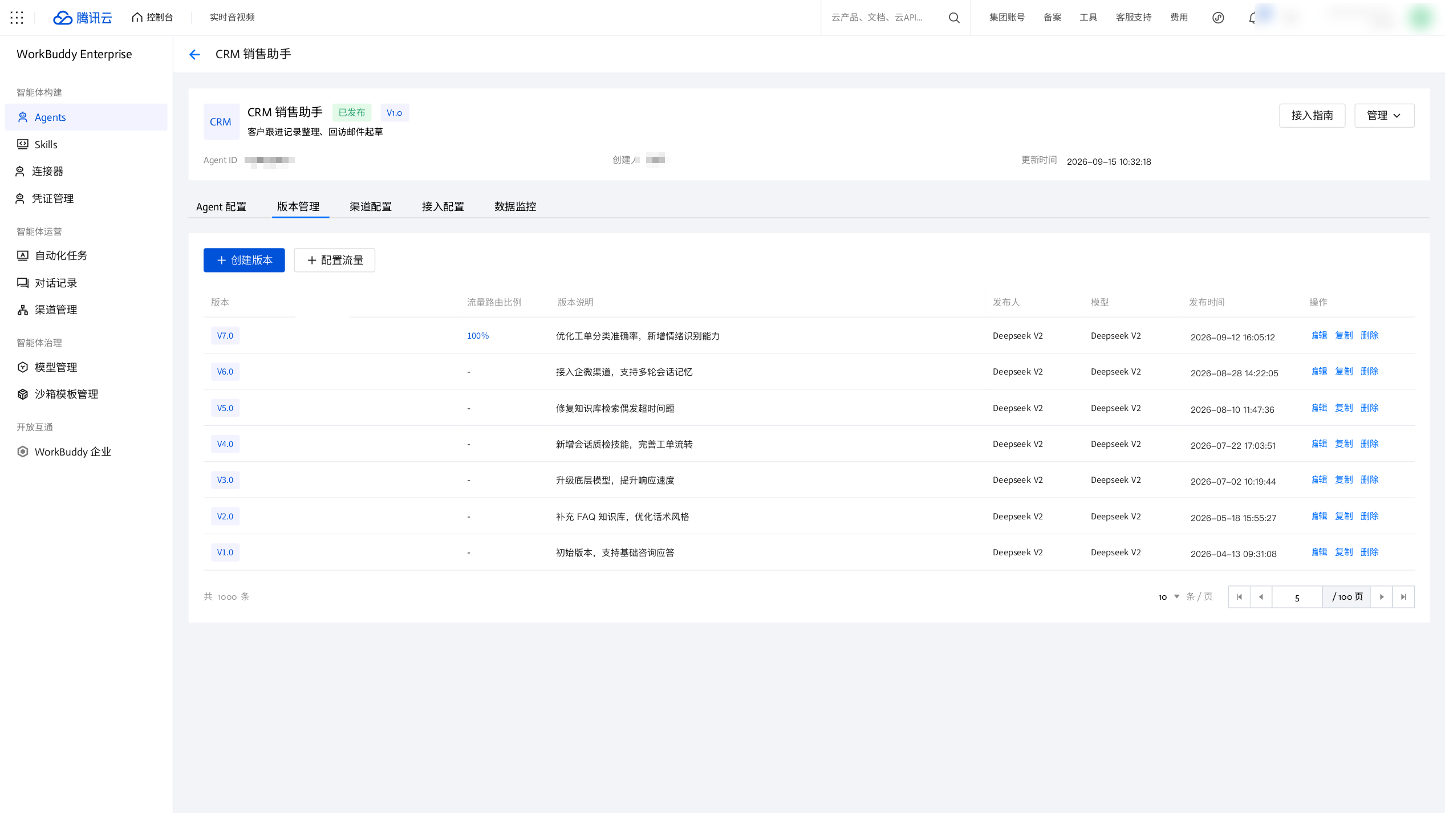Open the notifications bell
Image resolution: width=1445 pixels, height=813 pixels.
click(x=1252, y=18)
